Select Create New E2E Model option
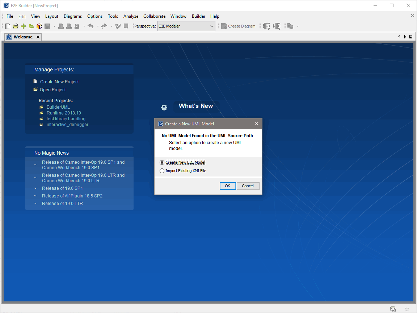This screenshot has width=417, height=313. tap(162, 162)
